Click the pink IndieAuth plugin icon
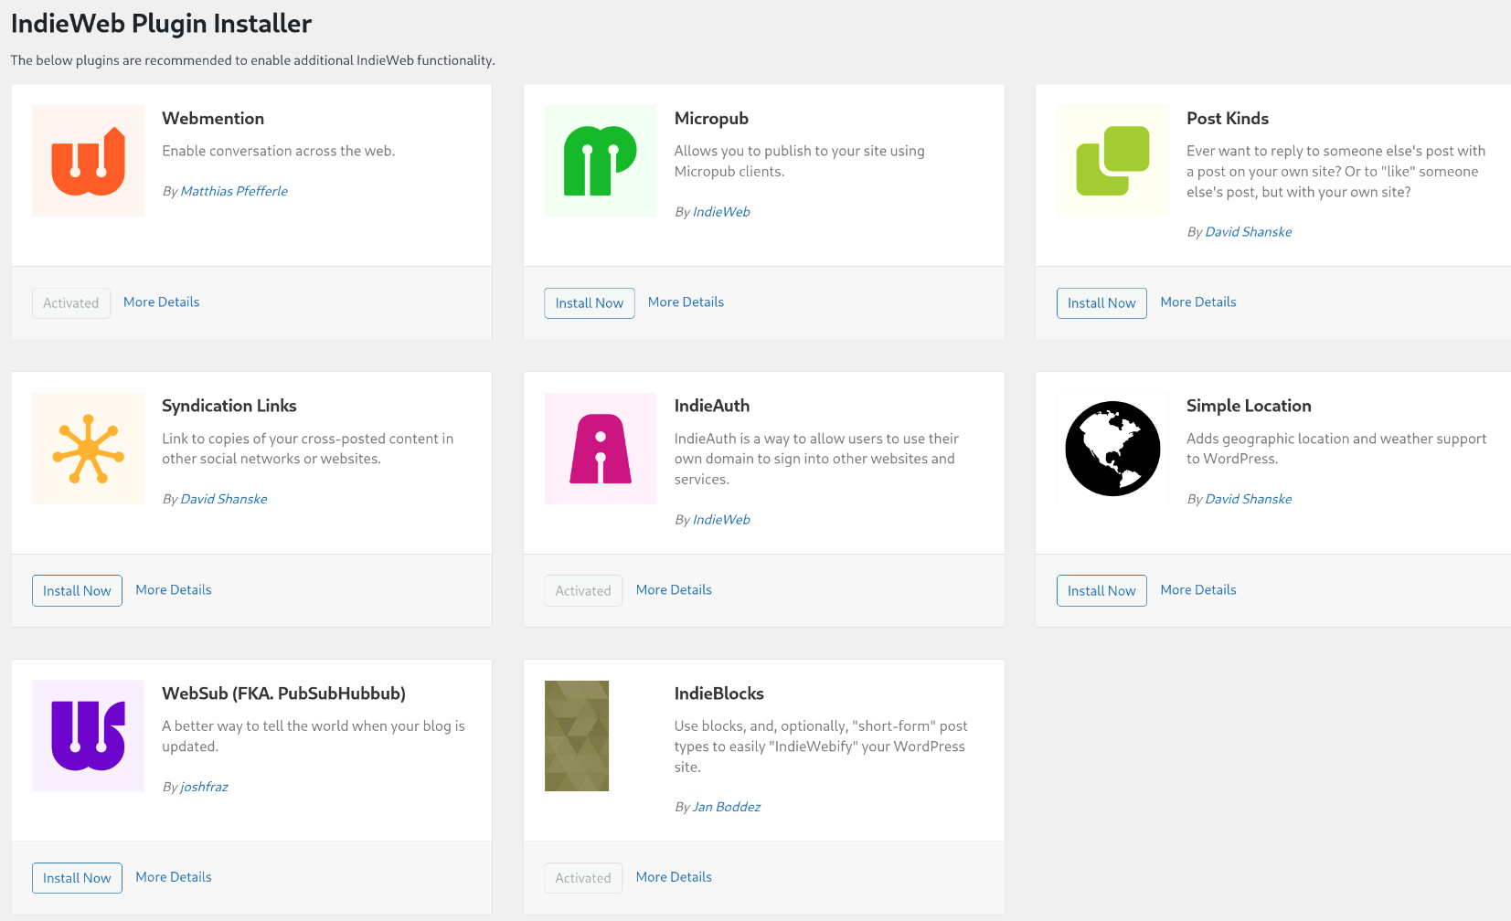This screenshot has height=921, width=1511. coord(600,449)
